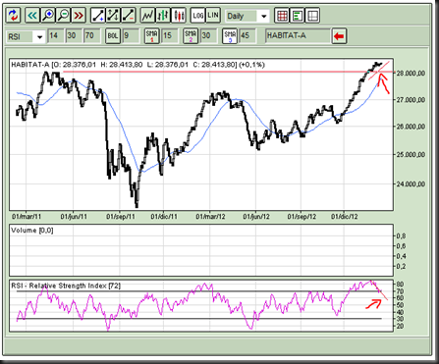Click the red left arrow button
Screen dimensions: 439x364
(x=339, y=36)
